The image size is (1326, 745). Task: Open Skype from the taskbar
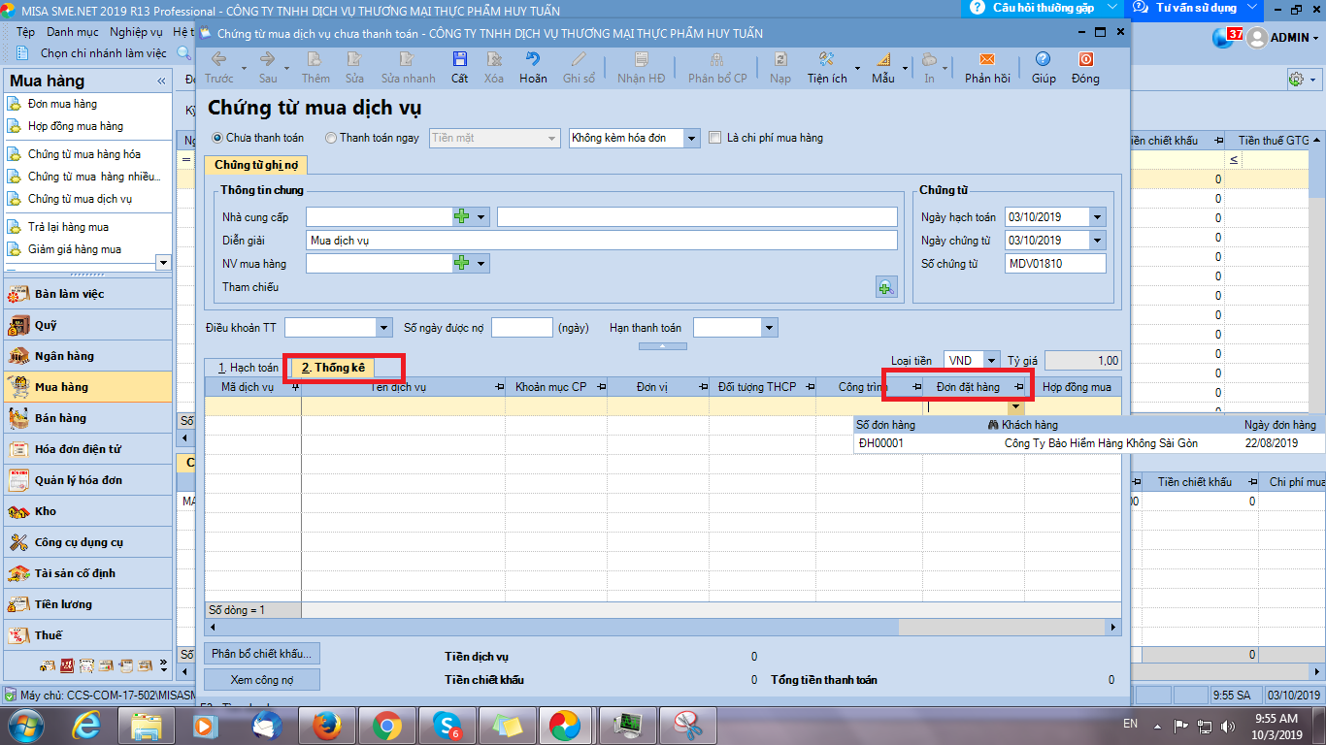446,725
